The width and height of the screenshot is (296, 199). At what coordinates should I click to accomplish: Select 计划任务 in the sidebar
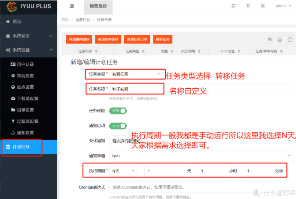click(x=29, y=147)
